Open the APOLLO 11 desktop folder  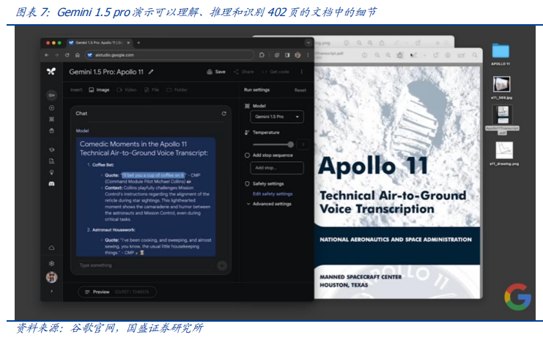[x=500, y=54]
